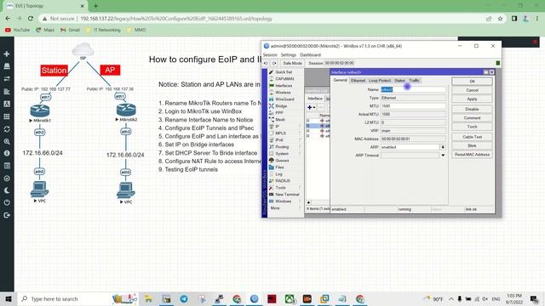Click Disable button

coord(472,109)
